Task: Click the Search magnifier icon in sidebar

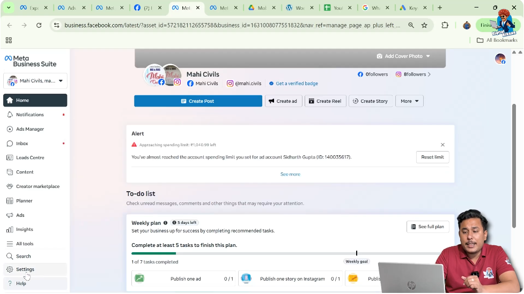Action: point(10,257)
